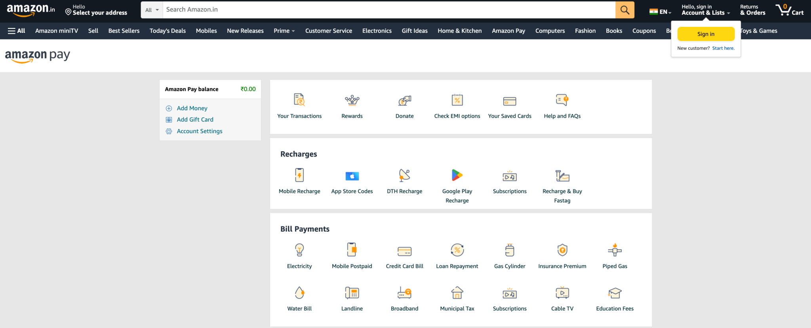Open Subscriptions icon under Bill Payments
Viewport: 811px width, 328px height.
(510, 293)
